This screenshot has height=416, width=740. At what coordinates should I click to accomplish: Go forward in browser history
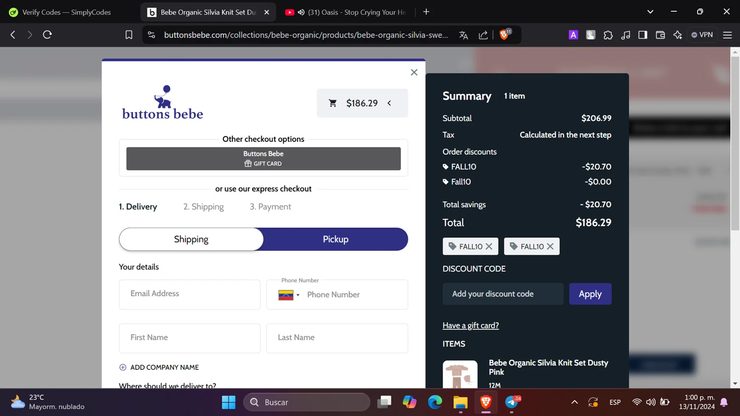coord(30,35)
